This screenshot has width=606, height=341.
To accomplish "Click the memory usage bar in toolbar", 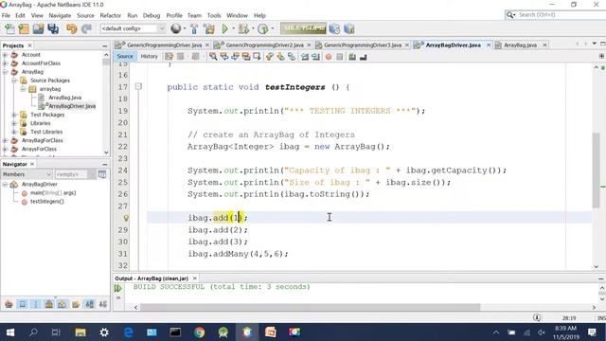I will 303,28.
